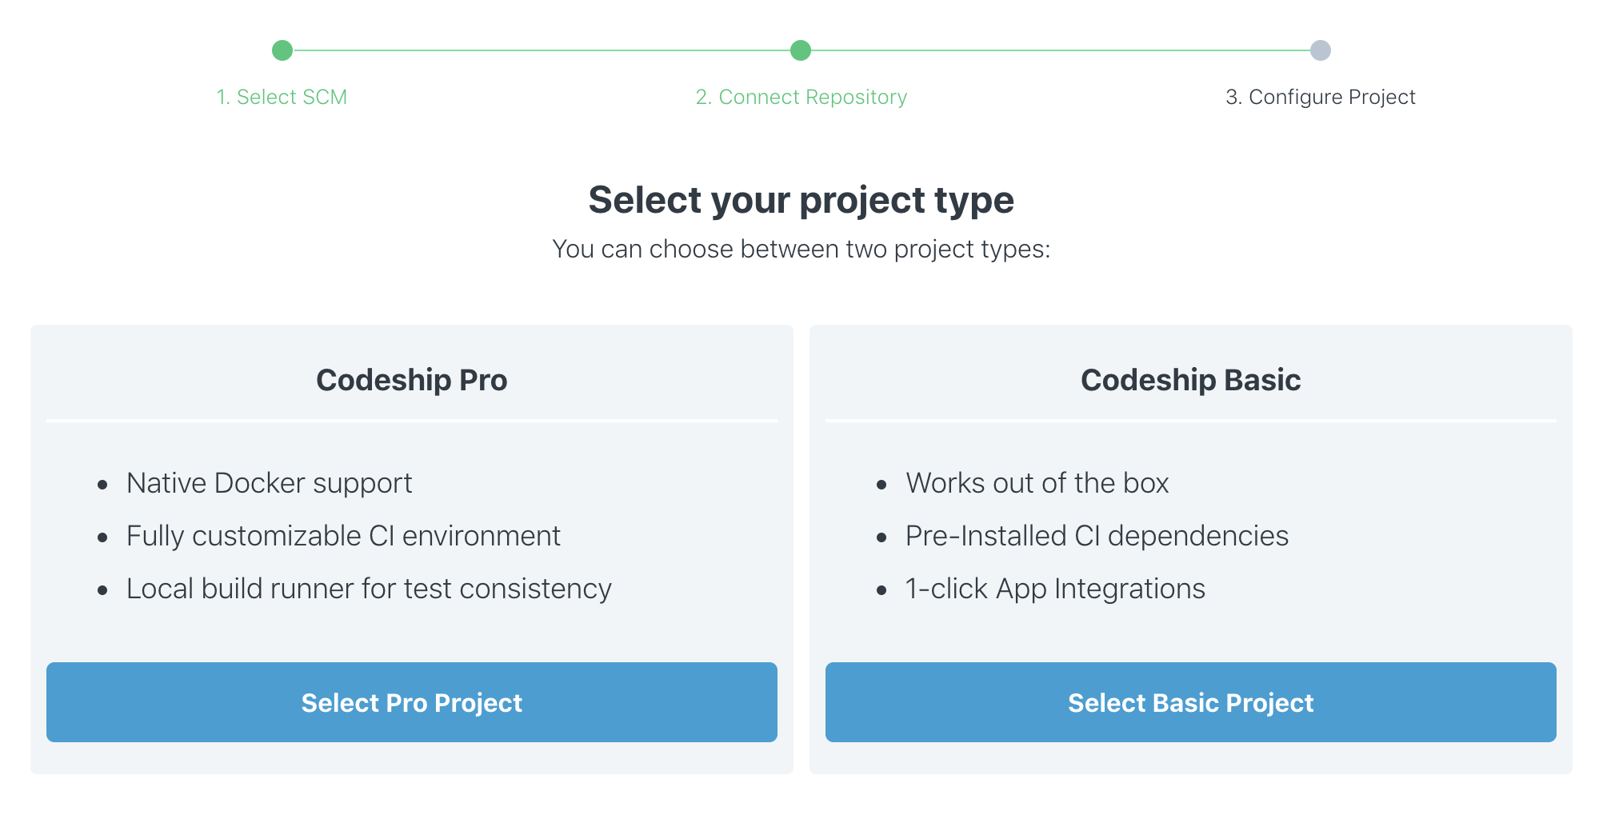Click Fully customizable CI environment text
This screenshot has height=819, width=1603.
click(x=343, y=536)
